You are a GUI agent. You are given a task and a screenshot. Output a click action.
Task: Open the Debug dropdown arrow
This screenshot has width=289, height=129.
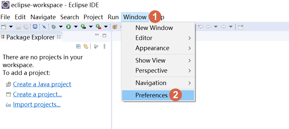click(x=61, y=27)
